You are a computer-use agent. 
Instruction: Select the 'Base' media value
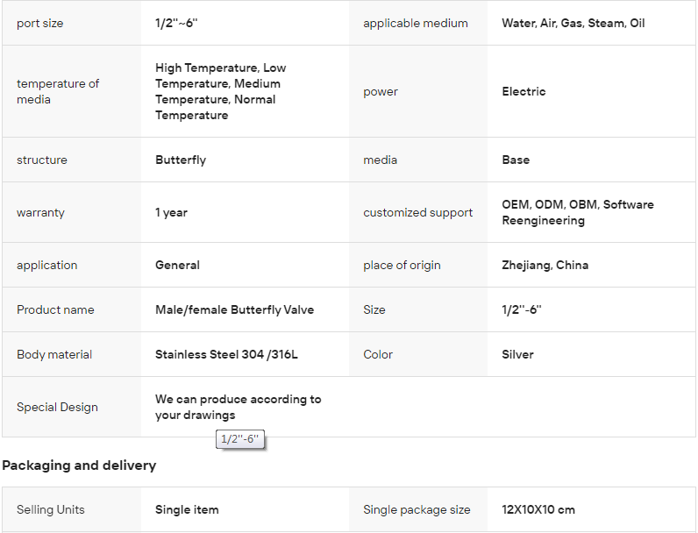(516, 160)
